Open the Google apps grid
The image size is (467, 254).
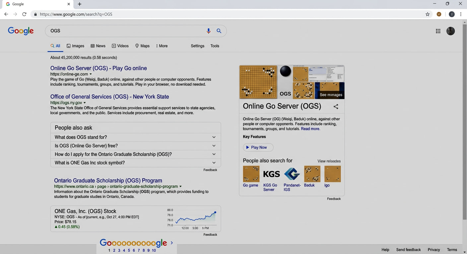[x=438, y=31]
